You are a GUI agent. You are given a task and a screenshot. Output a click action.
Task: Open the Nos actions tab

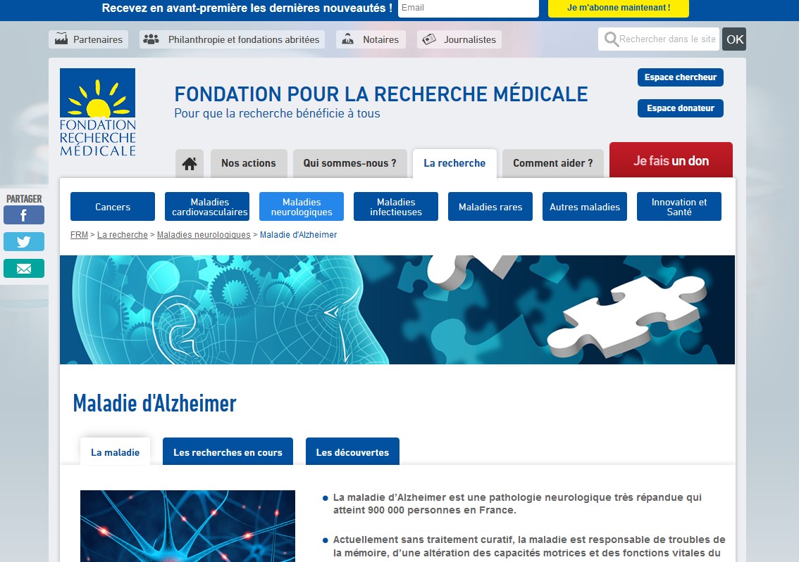(249, 163)
